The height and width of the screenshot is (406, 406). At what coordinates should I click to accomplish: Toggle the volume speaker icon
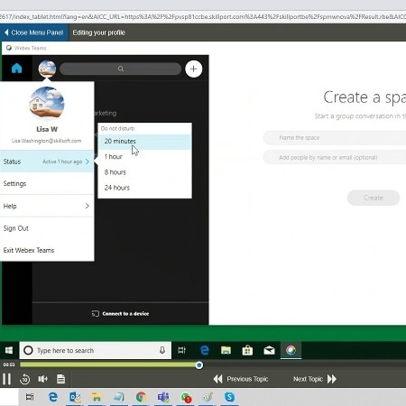[x=43, y=379]
